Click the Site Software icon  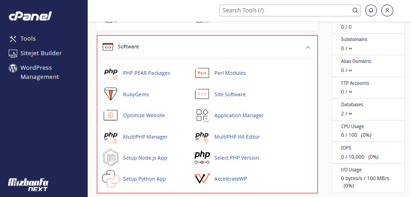[202, 94]
